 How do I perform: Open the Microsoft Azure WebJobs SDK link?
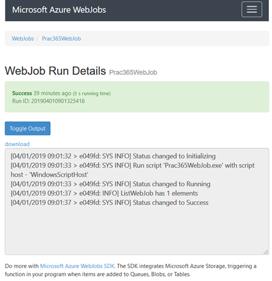(x=77, y=266)
